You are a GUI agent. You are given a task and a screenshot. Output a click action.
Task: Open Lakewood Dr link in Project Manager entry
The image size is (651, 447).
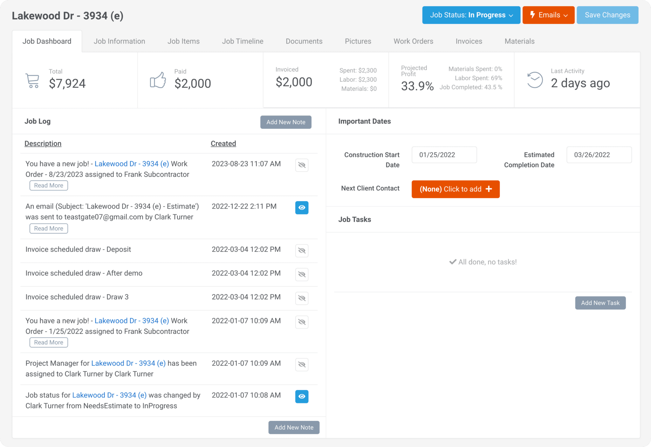(x=128, y=363)
